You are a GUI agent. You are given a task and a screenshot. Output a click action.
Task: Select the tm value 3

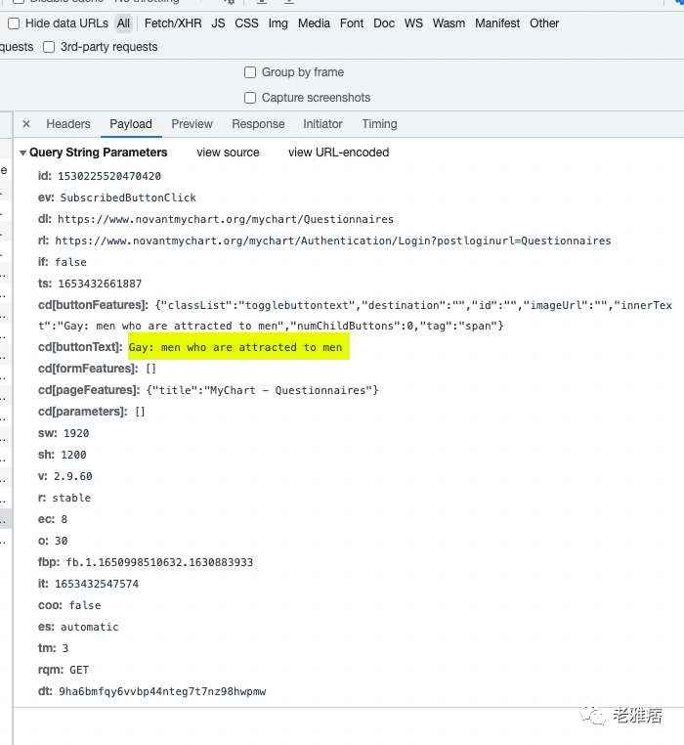tap(65, 648)
